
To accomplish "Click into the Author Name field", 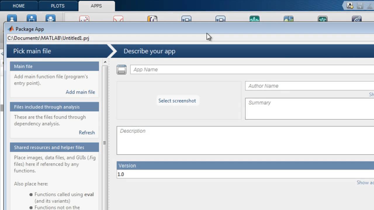I will (x=309, y=86).
